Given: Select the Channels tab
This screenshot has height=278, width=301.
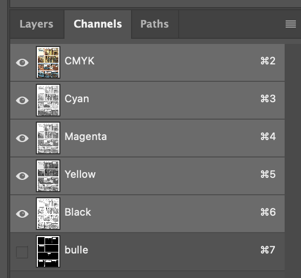Looking at the screenshot, I should (98, 24).
